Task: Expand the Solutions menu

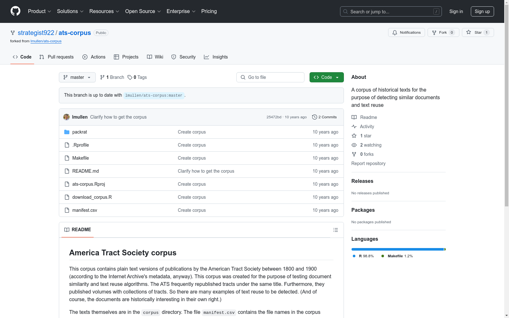Action: pyautogui.click(x=70, y=11)
